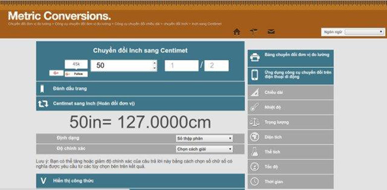Select Chiều dài category
Image resolution: width=387 pixels, height=190 pixels.
290,93
